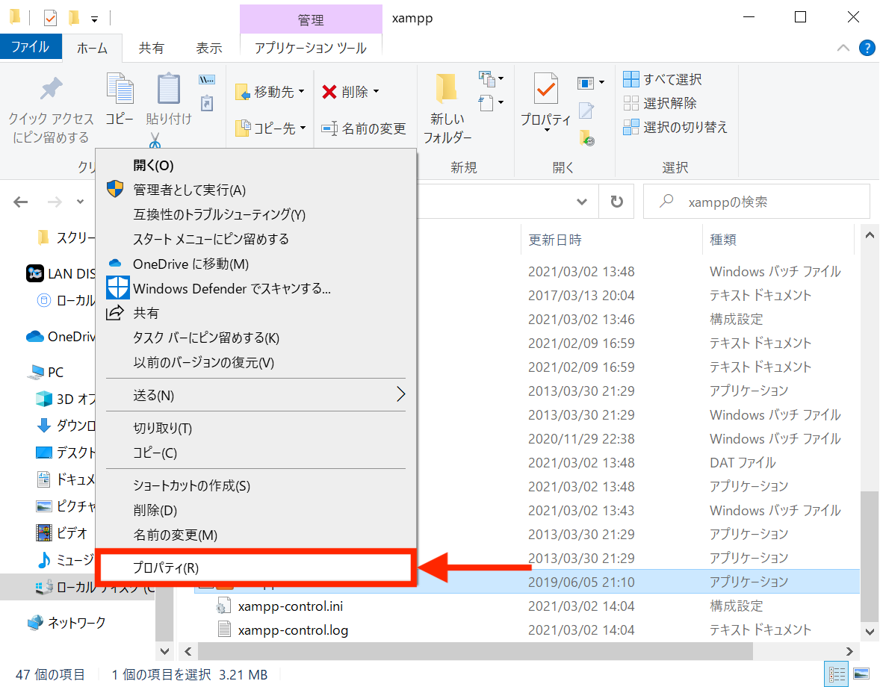
Task: Open PC in navigation pane
Action: coord(46,373)
